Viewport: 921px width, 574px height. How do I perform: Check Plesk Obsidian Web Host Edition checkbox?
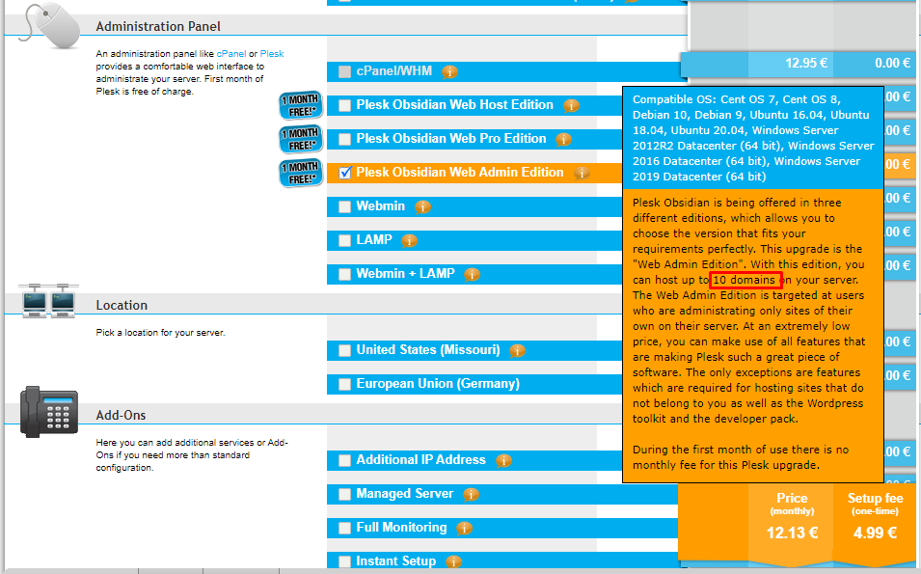click(345, 105)
